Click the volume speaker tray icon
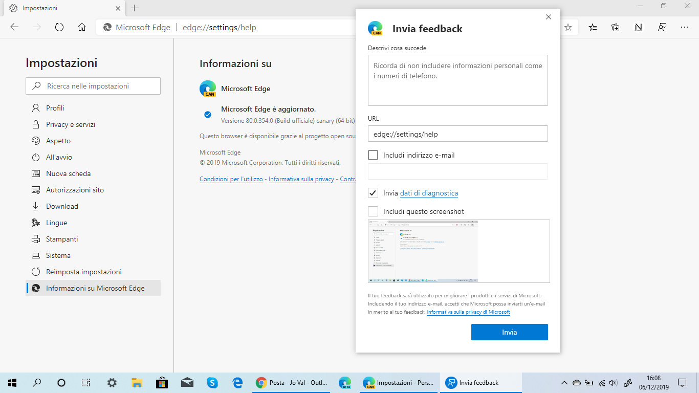 coord(614,382)
